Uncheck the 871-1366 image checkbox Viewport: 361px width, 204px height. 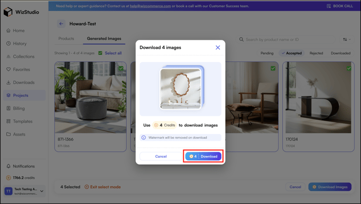click(x=121, y=68)
